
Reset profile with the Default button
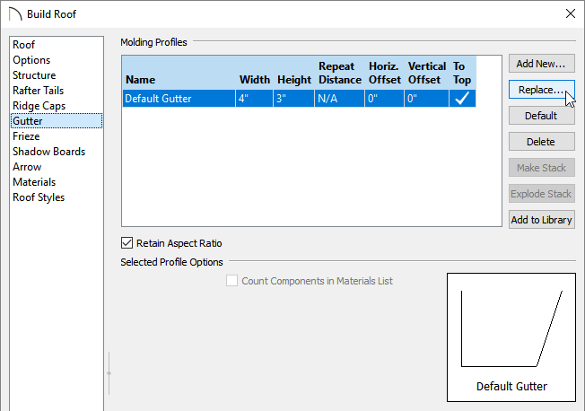(541, 116)
